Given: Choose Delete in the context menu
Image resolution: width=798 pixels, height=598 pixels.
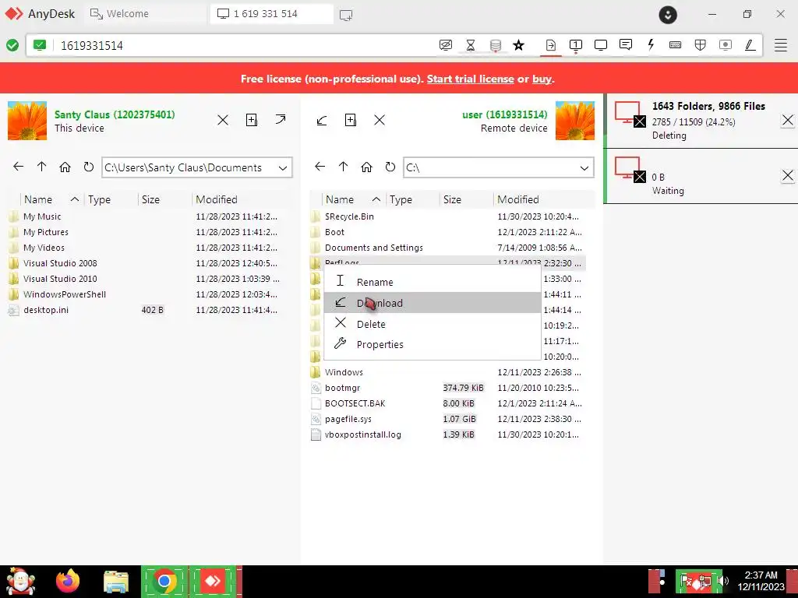Looking at the screenshot, I should click(x=432, y=324).
